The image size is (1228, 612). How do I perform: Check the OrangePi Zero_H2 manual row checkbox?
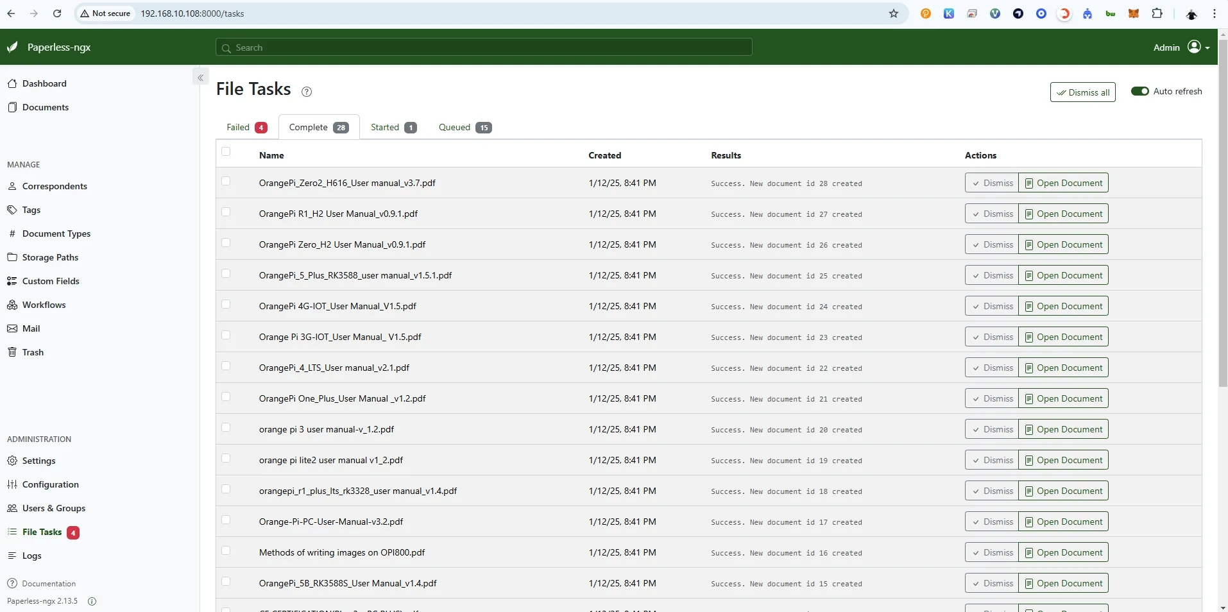tap(226, 242)
